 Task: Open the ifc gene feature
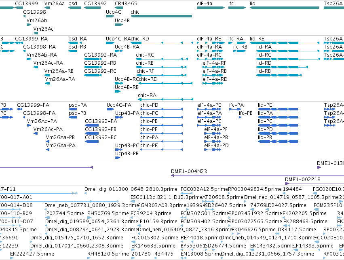[237, 8]
